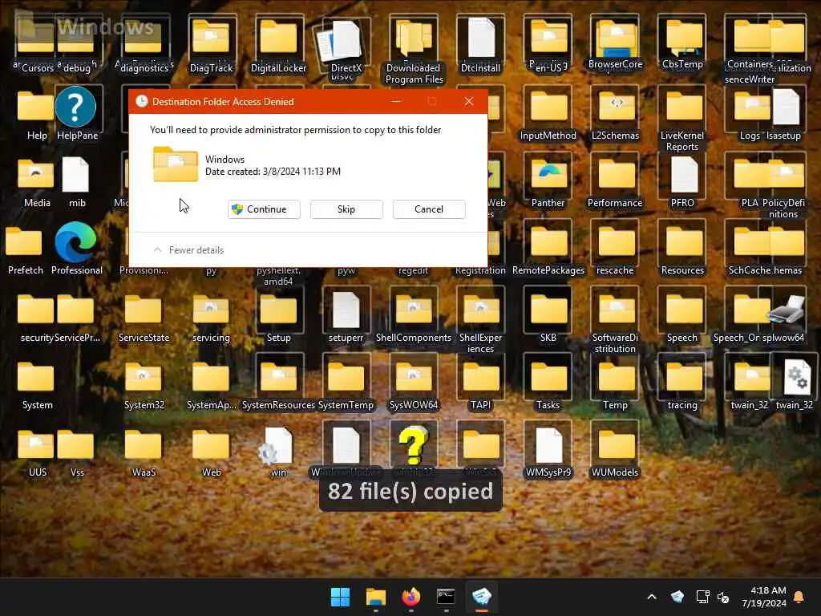Click the Continue button with shield
Screen dimensions: 821x616
coord(264,209)
